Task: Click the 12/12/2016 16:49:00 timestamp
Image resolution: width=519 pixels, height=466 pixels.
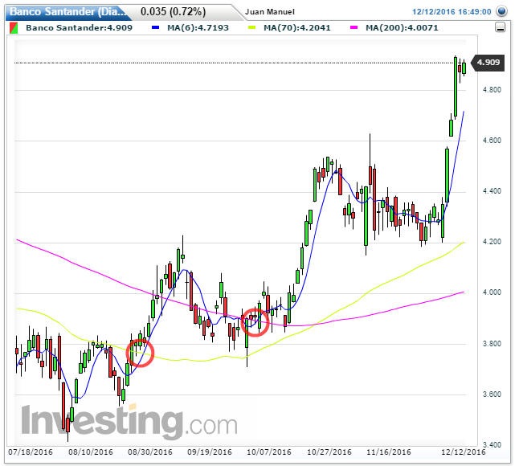Action: pyautogui.click(x=452, y=12)
